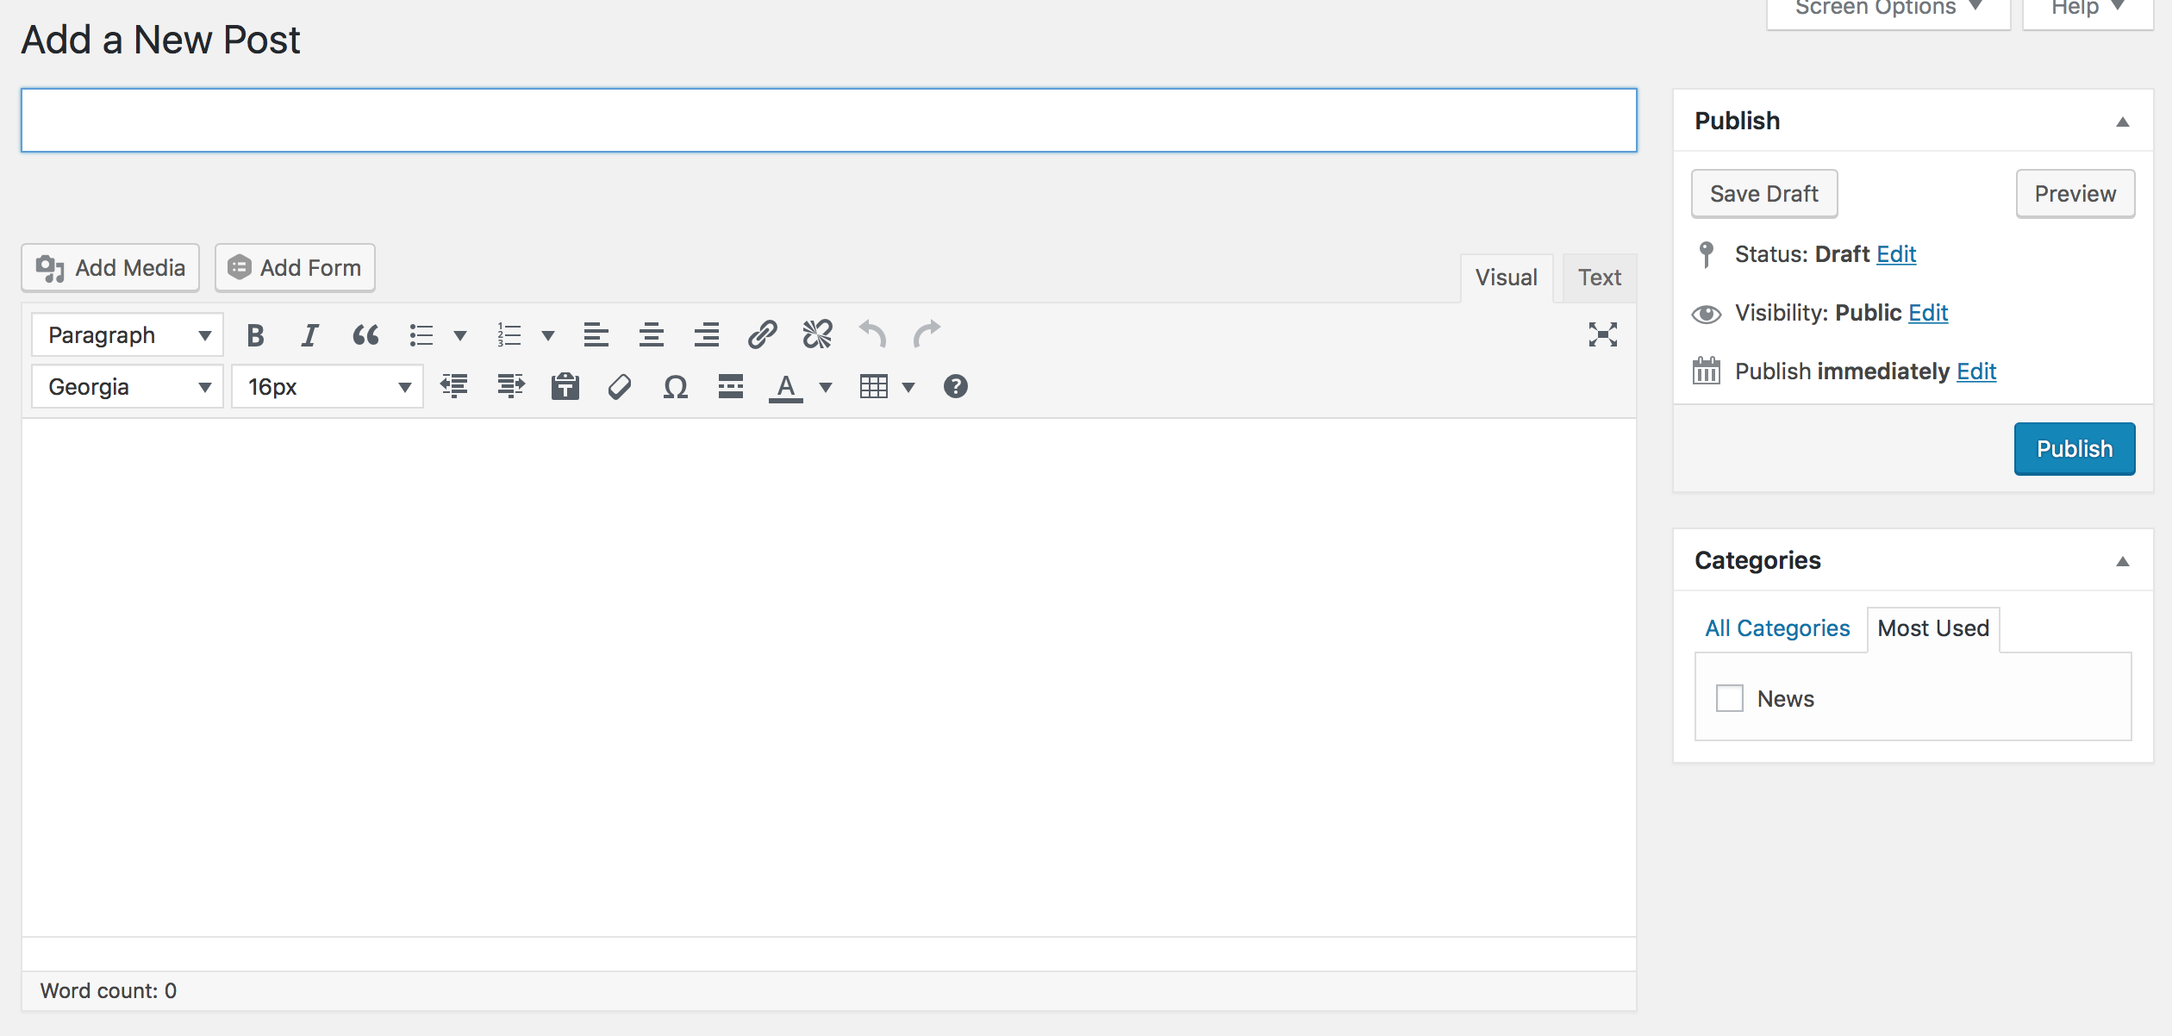Viewport: 2172px width, 1036px height.
Task: Click the Word count: 0 status text
Action: click(x=109, y=991)
